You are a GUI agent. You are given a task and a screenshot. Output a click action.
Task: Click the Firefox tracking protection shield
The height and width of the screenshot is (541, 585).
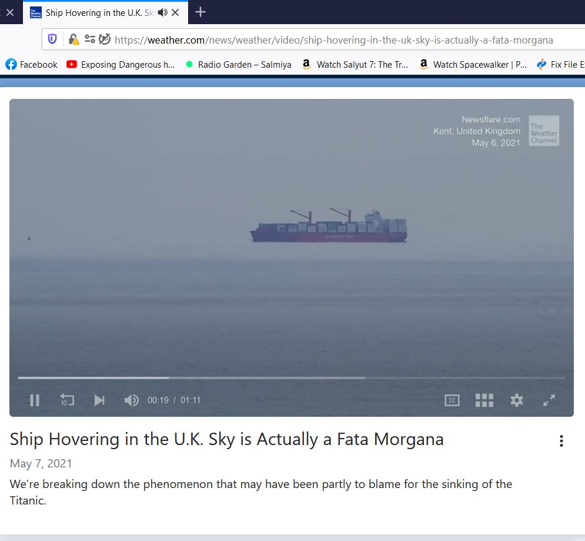(53, 39)
